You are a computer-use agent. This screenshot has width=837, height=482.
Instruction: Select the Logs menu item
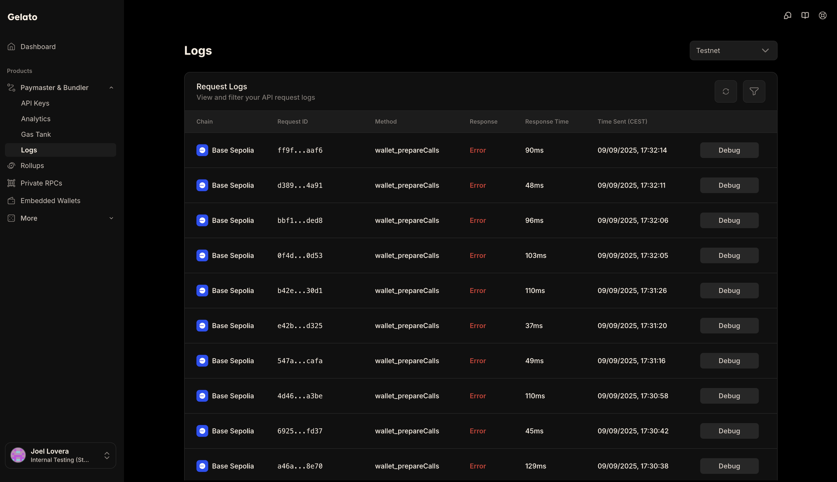point(60,150)
